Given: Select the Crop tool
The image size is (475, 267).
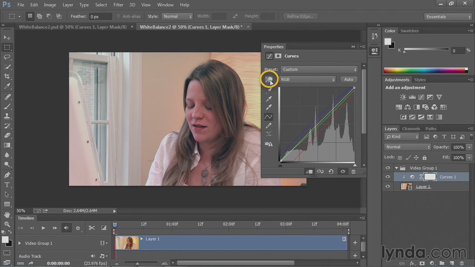Looking at the screenshot, I should 7,76.
